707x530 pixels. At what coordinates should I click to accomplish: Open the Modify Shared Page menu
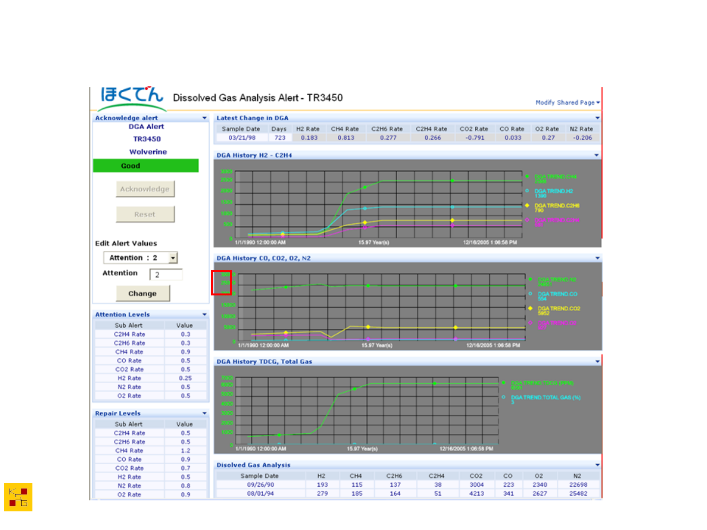pyautogui.click(x=567, y=103)
